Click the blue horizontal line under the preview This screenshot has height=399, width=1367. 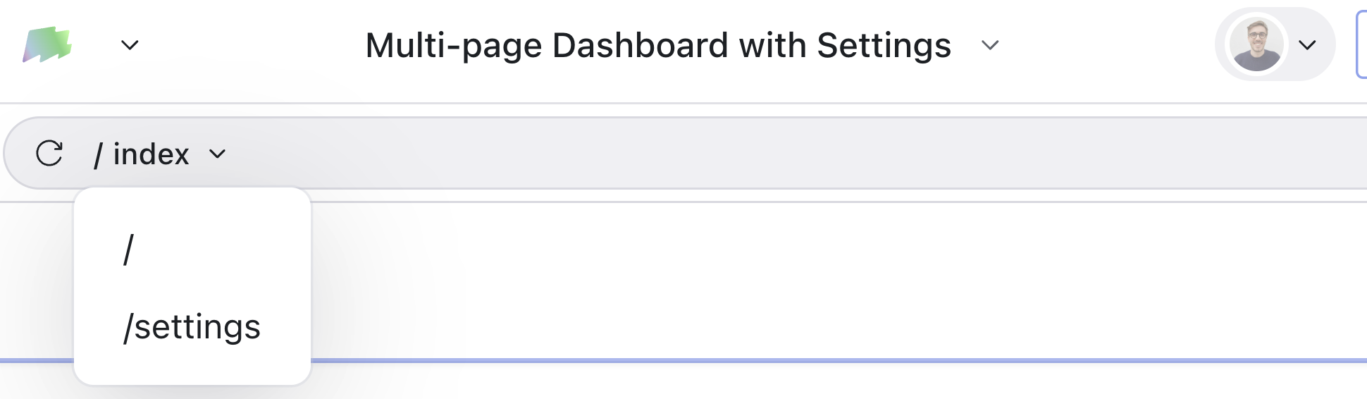coord(775,360)
